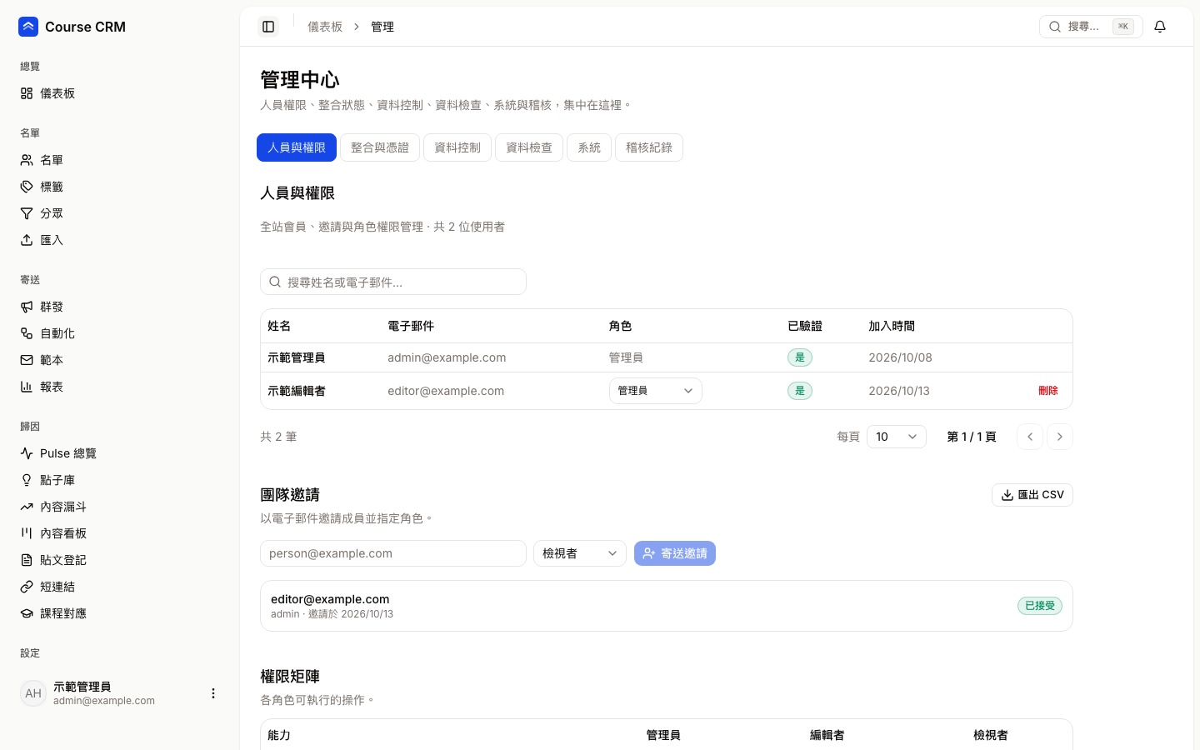
Task: Open invite role dropdown 檢視者
Action: tap(580, 553)
